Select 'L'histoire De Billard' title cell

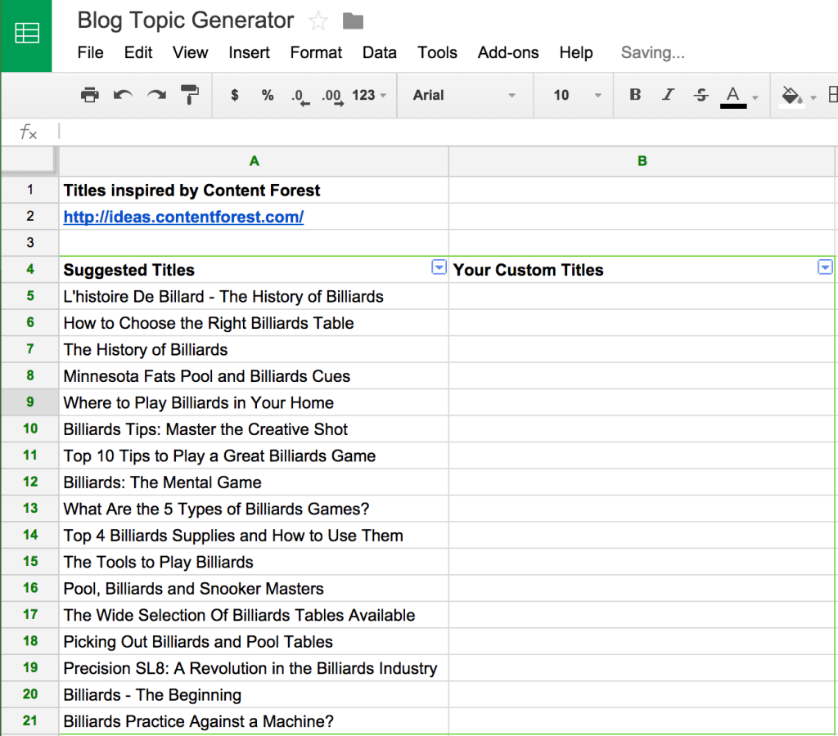(x=254, y=296)
